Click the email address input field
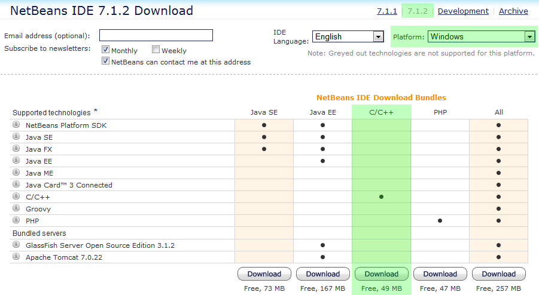The height and width of the screenshot is (295, 539). pos(156,35)
